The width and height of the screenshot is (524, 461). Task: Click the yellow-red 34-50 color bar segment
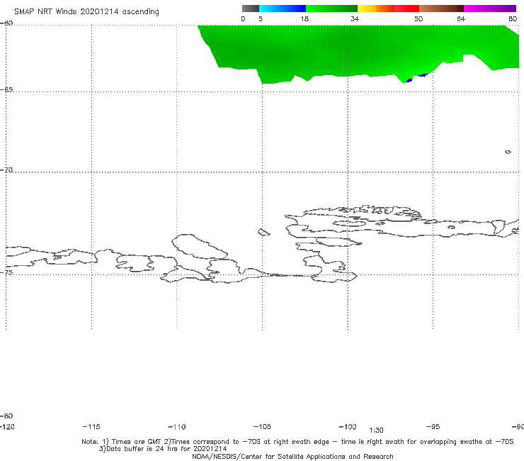388,9
